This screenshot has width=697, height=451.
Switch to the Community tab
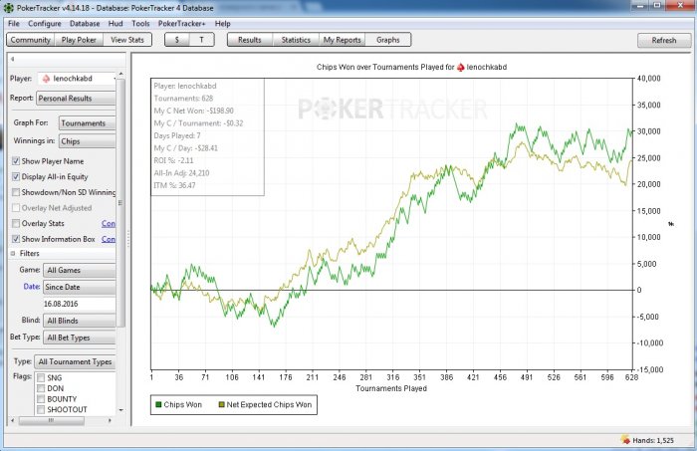pos(31,40)
